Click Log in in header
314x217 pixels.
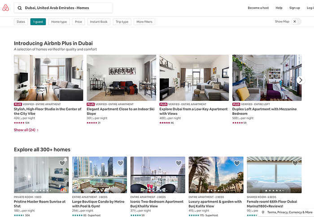click(310, 8)
